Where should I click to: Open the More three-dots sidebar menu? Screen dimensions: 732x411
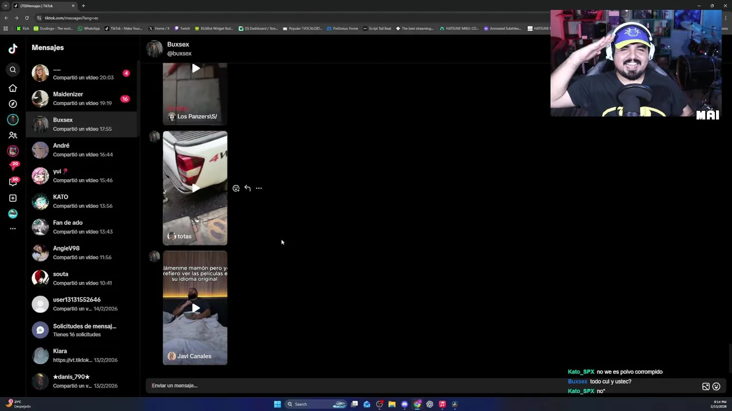point(13,228)
